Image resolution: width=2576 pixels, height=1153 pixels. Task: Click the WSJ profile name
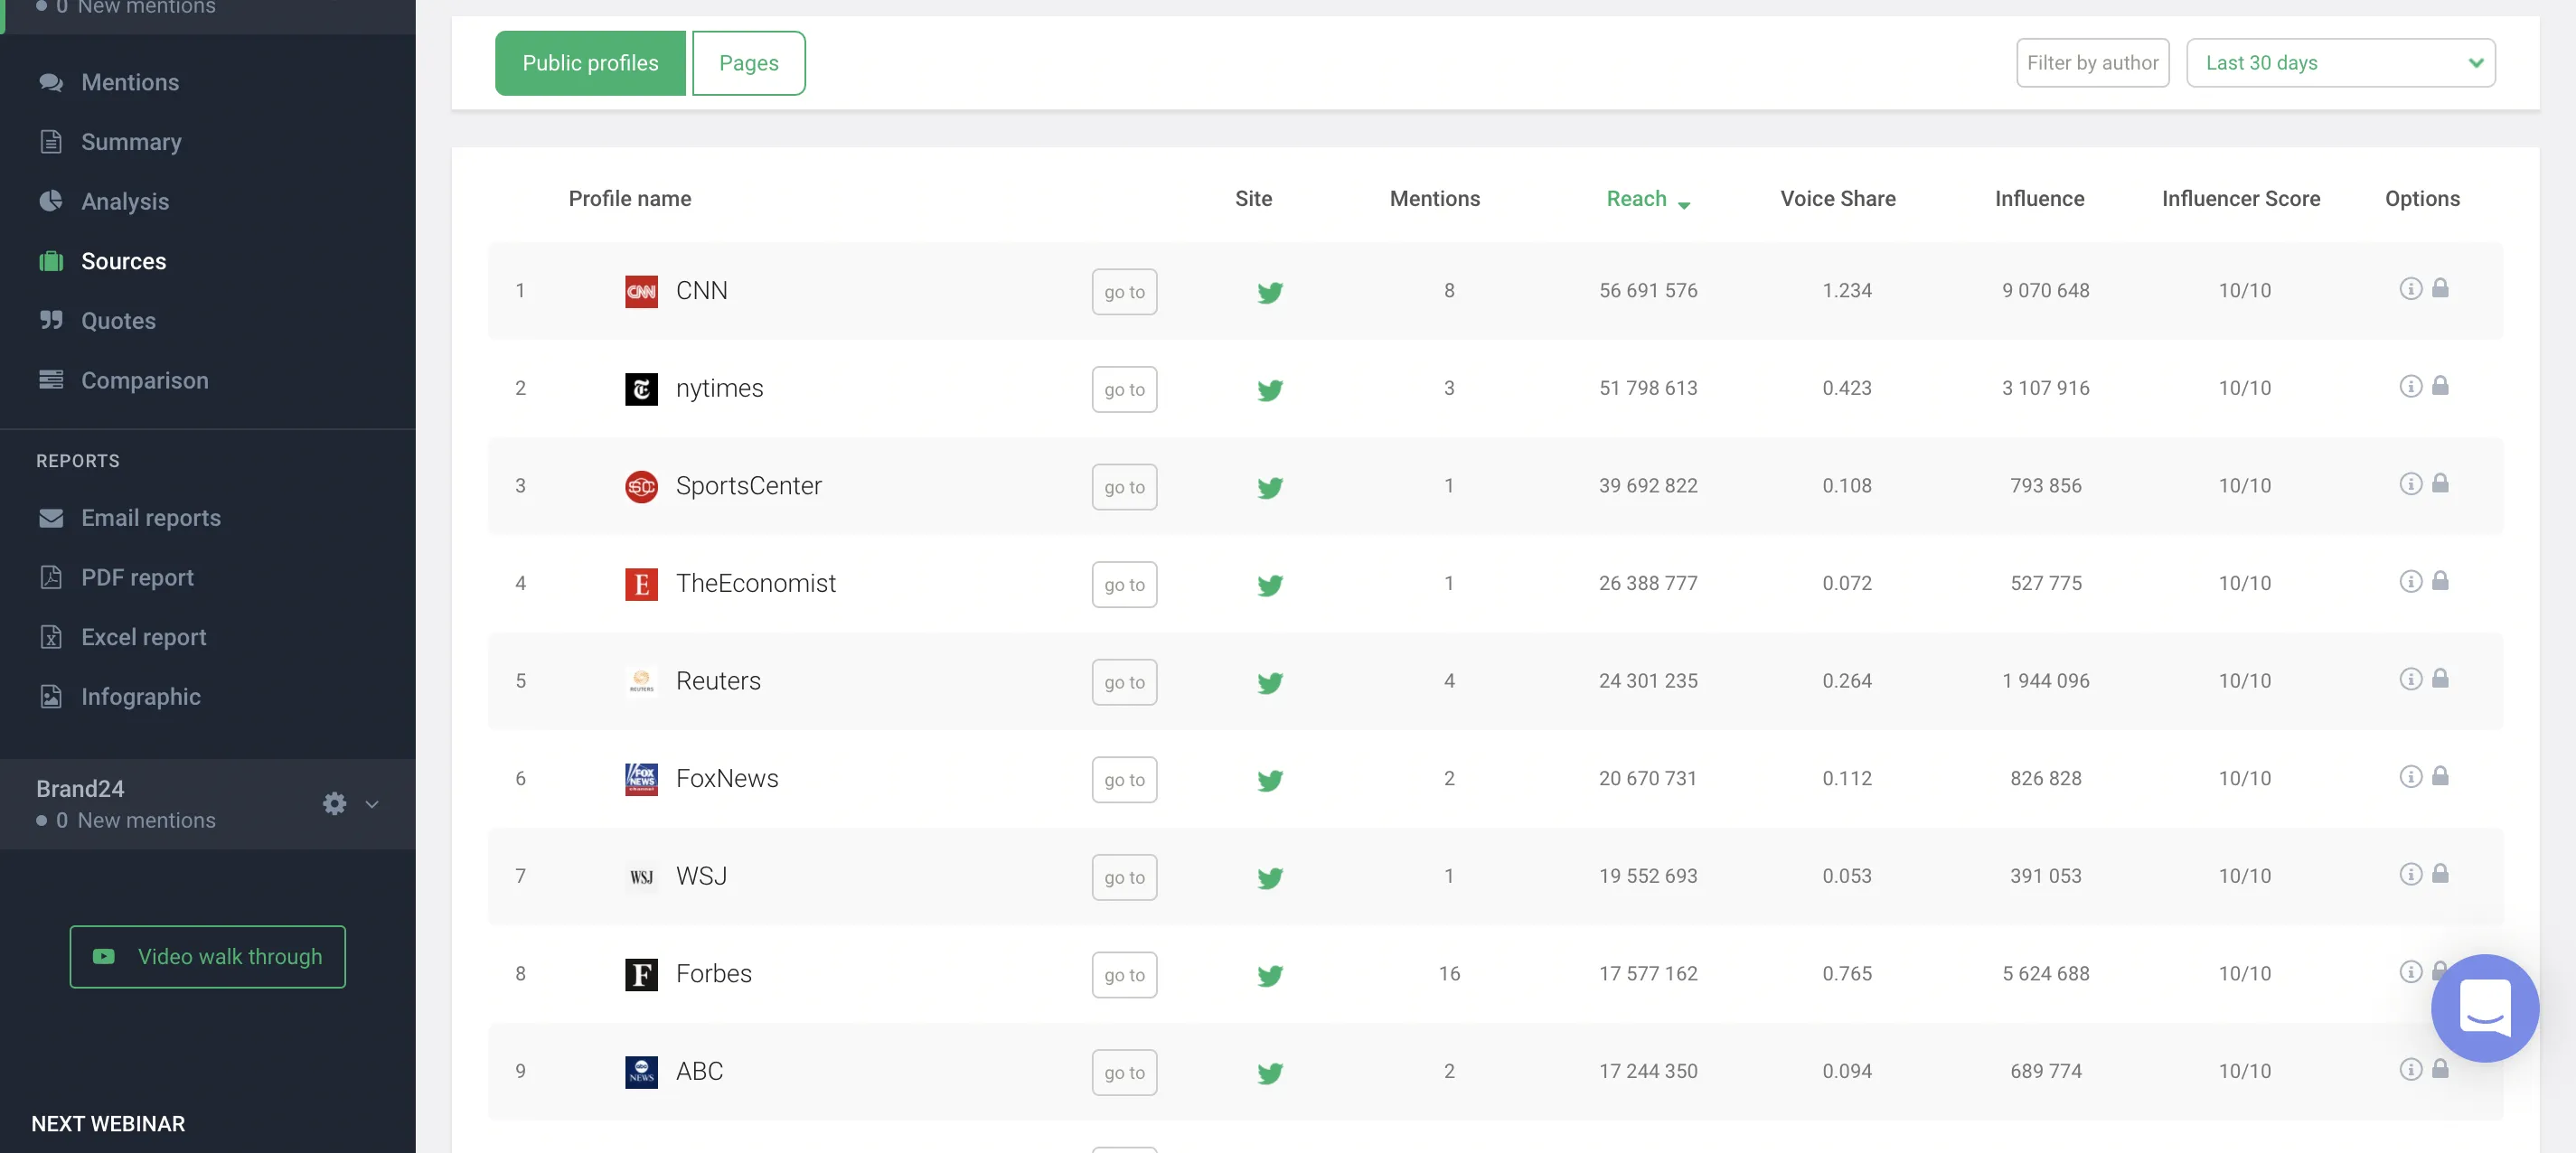click(x=701, y=876)
